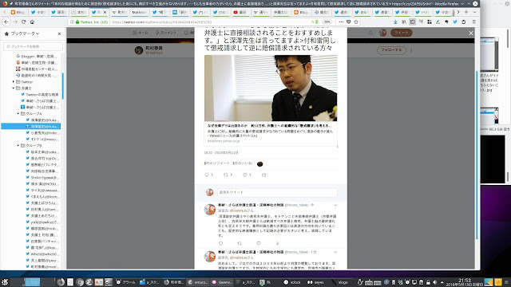Click the bookmark search field
The width and height of the screenshot is (511, 287).
pos(33,46)
